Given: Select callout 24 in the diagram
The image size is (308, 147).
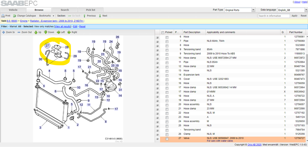Looking at the screenshot, I should [111, 42].
